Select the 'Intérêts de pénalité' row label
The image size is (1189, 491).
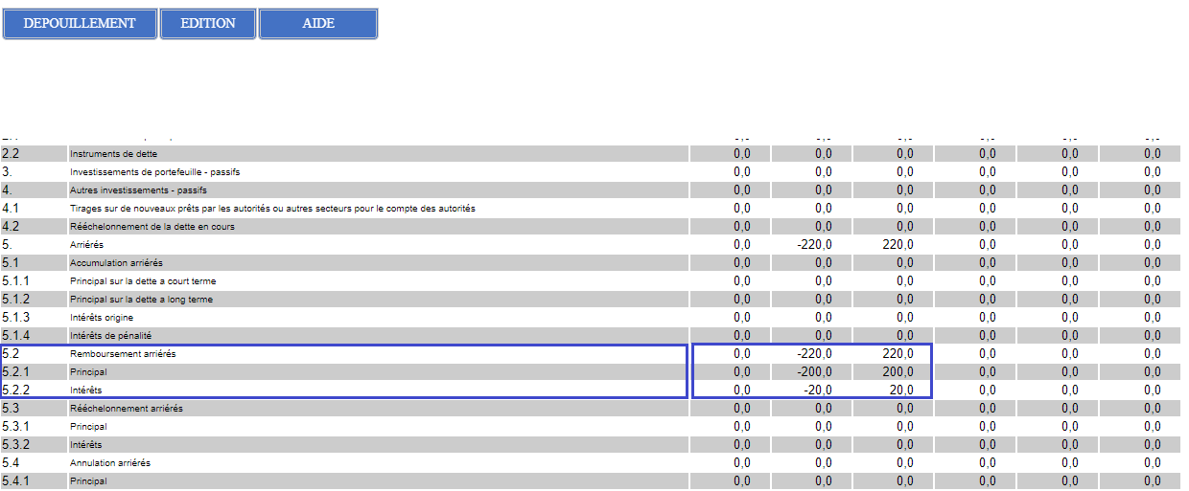point(110,336)
